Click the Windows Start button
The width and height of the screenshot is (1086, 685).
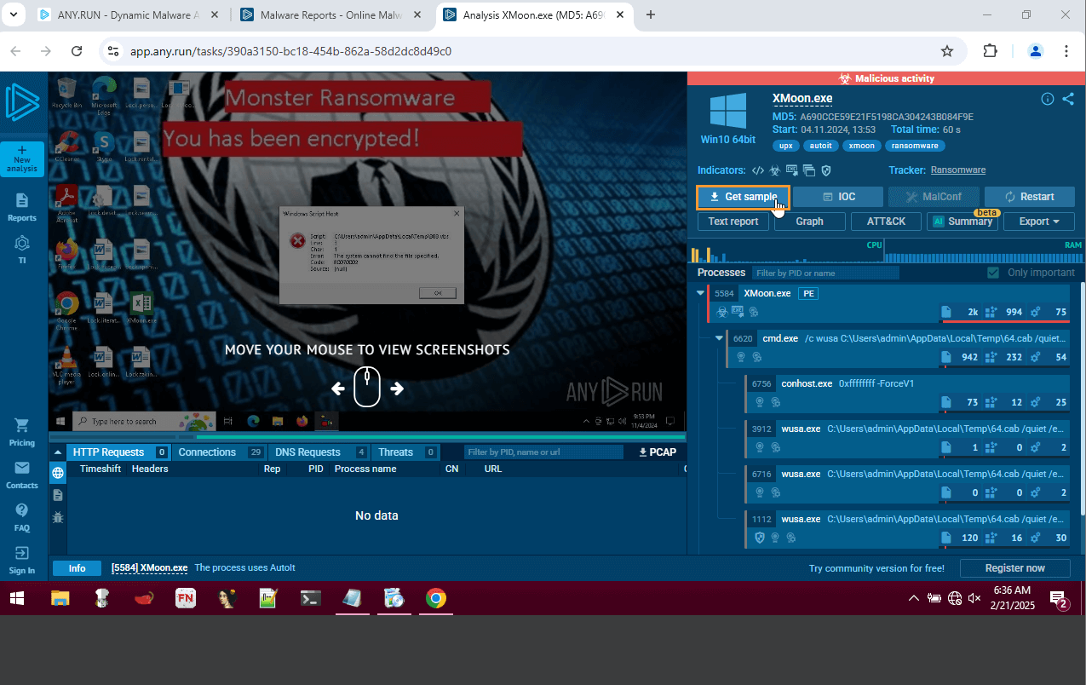pos(17,598)
